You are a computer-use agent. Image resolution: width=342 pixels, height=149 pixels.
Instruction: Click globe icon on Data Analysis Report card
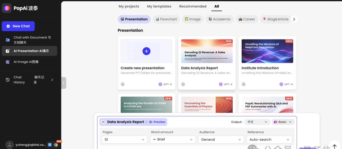pos(183,84)
